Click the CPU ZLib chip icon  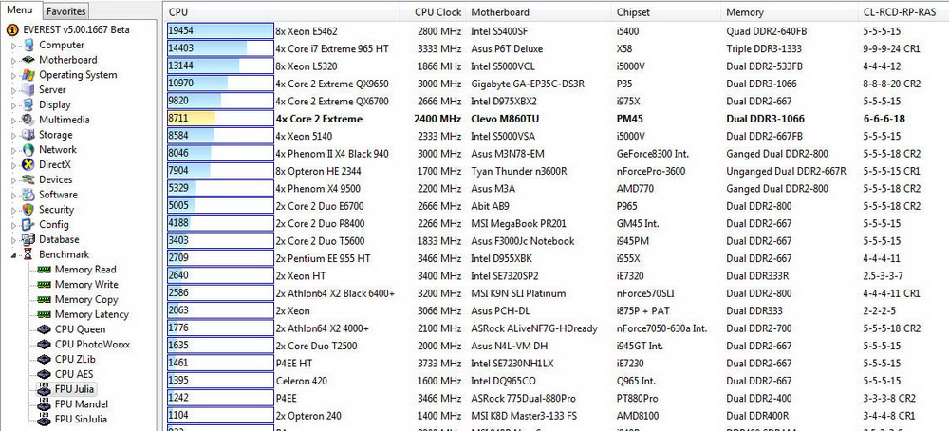coord(45,359)
